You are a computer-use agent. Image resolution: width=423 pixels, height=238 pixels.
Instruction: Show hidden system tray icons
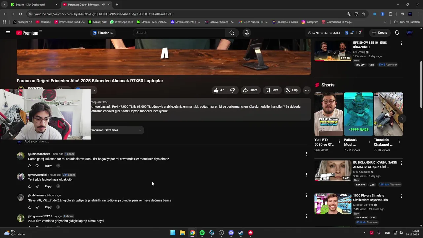tap(365, 233)
